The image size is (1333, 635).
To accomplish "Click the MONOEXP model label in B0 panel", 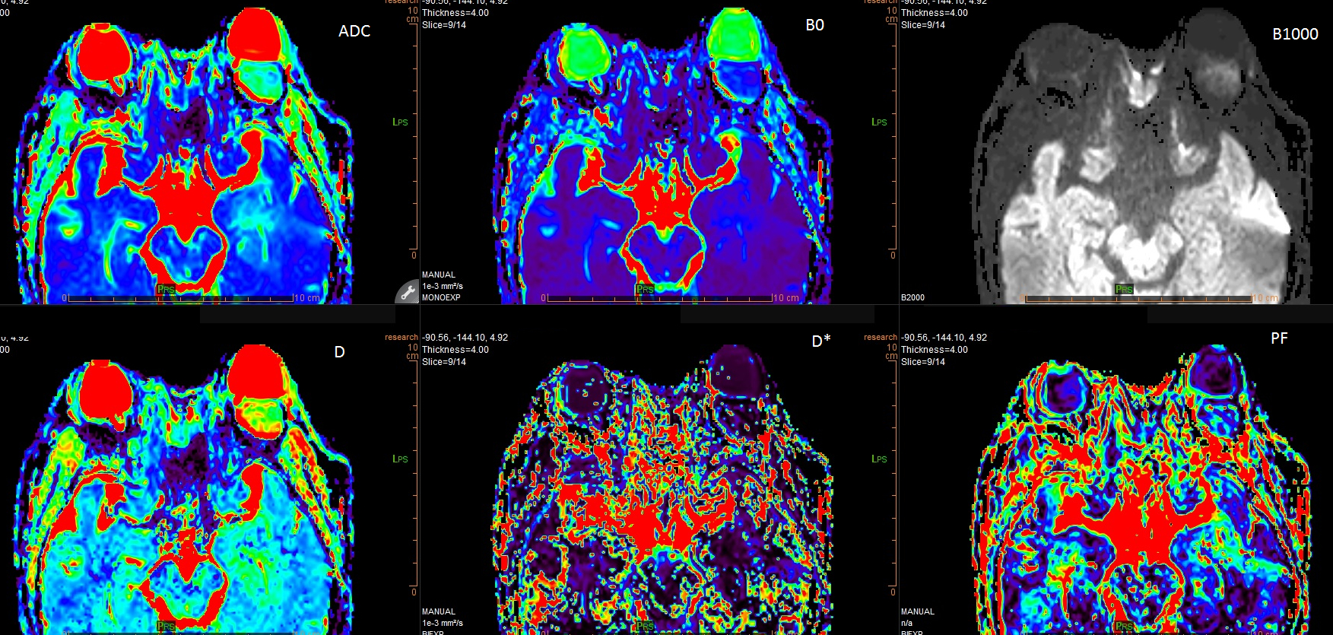I will tap(441, 297).
